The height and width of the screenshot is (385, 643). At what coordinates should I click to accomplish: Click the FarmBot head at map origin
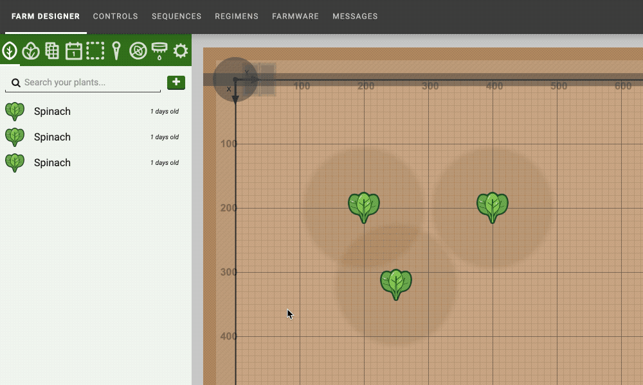[x=235, y=80]
